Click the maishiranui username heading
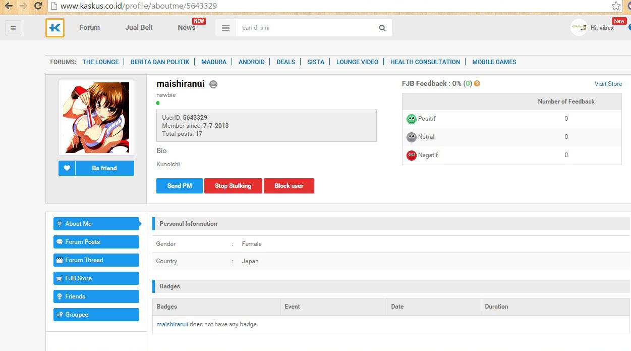631x351 pixels. pyautogui.click(x=181, y=84)
